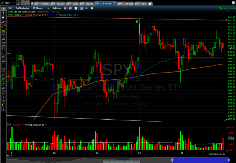This screenshot has width=236, height=163.
Task: Select the horizontal lines grid tool
Action: tap(3, 44)
